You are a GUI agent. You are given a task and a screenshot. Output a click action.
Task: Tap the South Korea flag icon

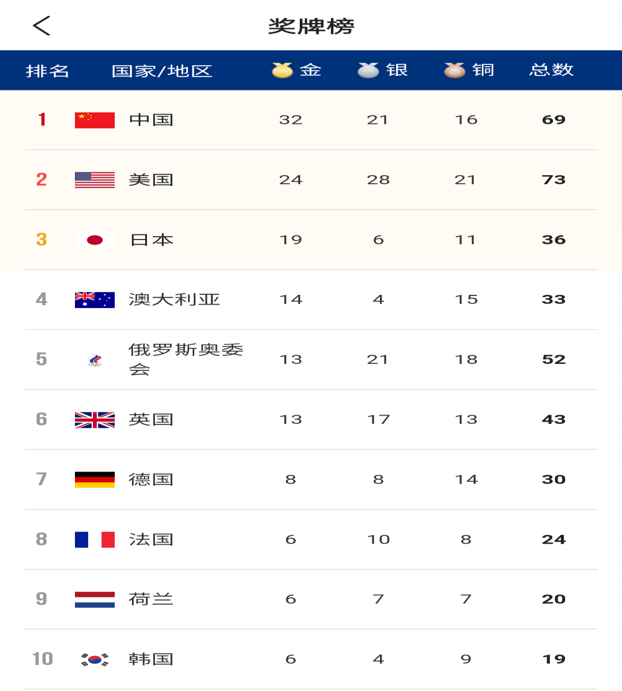point(95,659)
